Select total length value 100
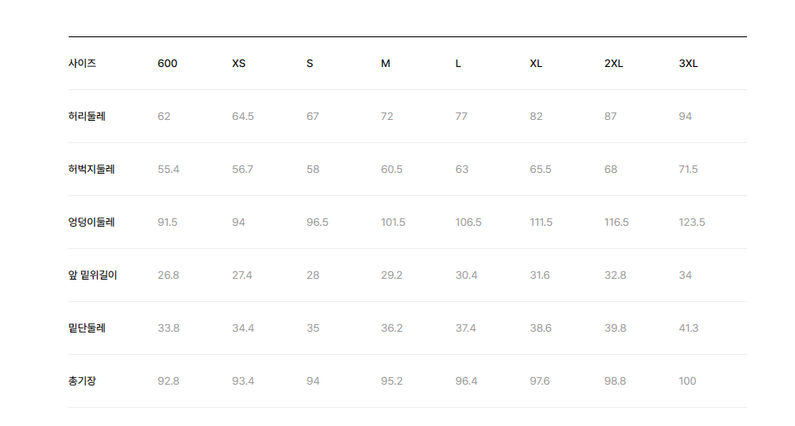This screenshot has height=426, width=795. coord(687,381)
